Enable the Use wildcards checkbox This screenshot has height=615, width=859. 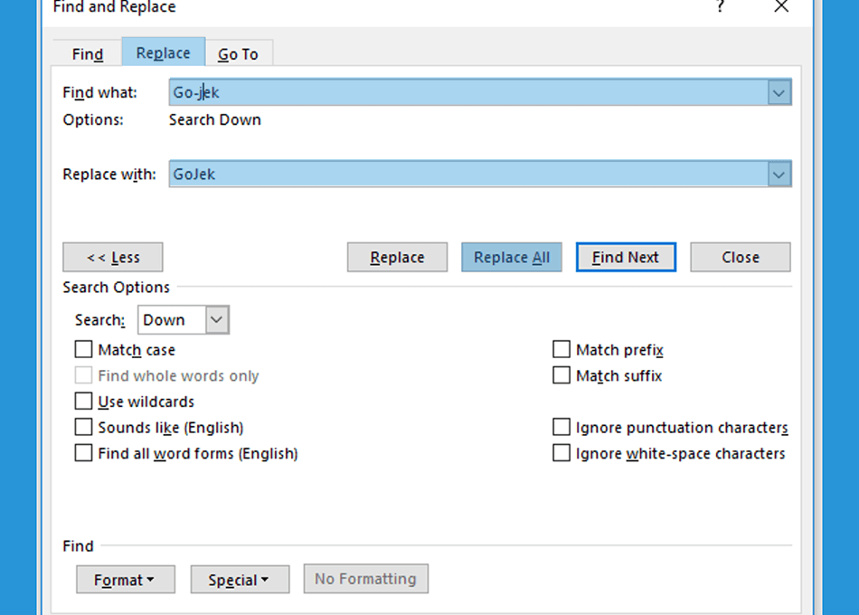coord(83,402)
